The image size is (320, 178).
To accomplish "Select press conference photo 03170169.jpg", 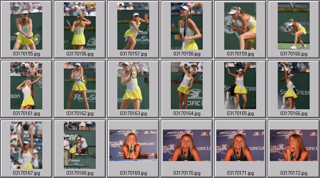I will coord(133,145).
